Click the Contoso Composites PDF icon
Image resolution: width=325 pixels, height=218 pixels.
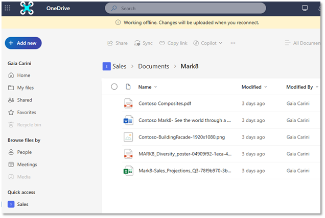click(128, 103)
